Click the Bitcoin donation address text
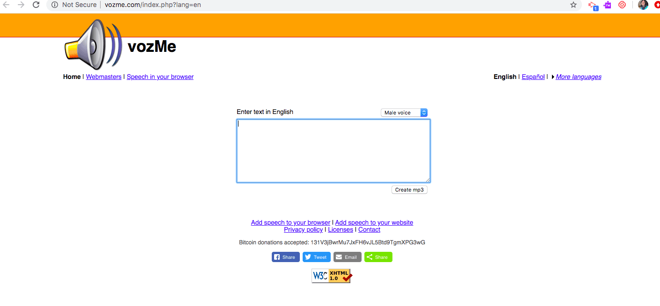Screen dimensions: 660x306 (368, 242)
